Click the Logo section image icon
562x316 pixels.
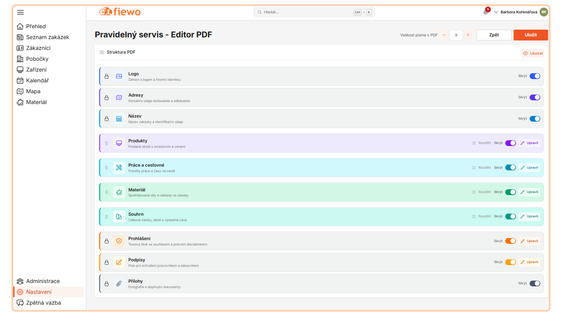(x=119, y=76)
